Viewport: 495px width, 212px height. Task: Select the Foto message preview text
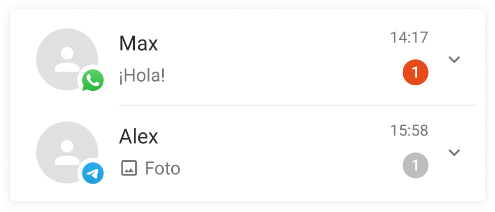click(x=163, y=168)
